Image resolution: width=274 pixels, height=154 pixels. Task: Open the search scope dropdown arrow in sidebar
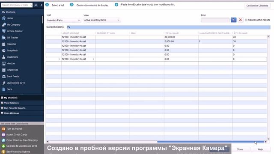tap(31, 5)
